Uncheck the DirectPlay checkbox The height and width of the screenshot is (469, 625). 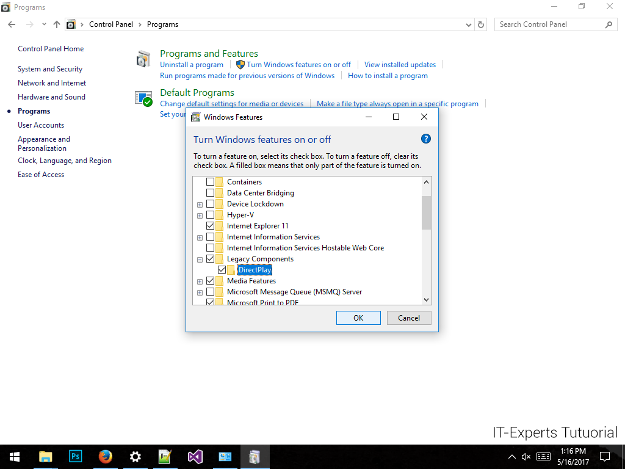[x=222, y=270]
